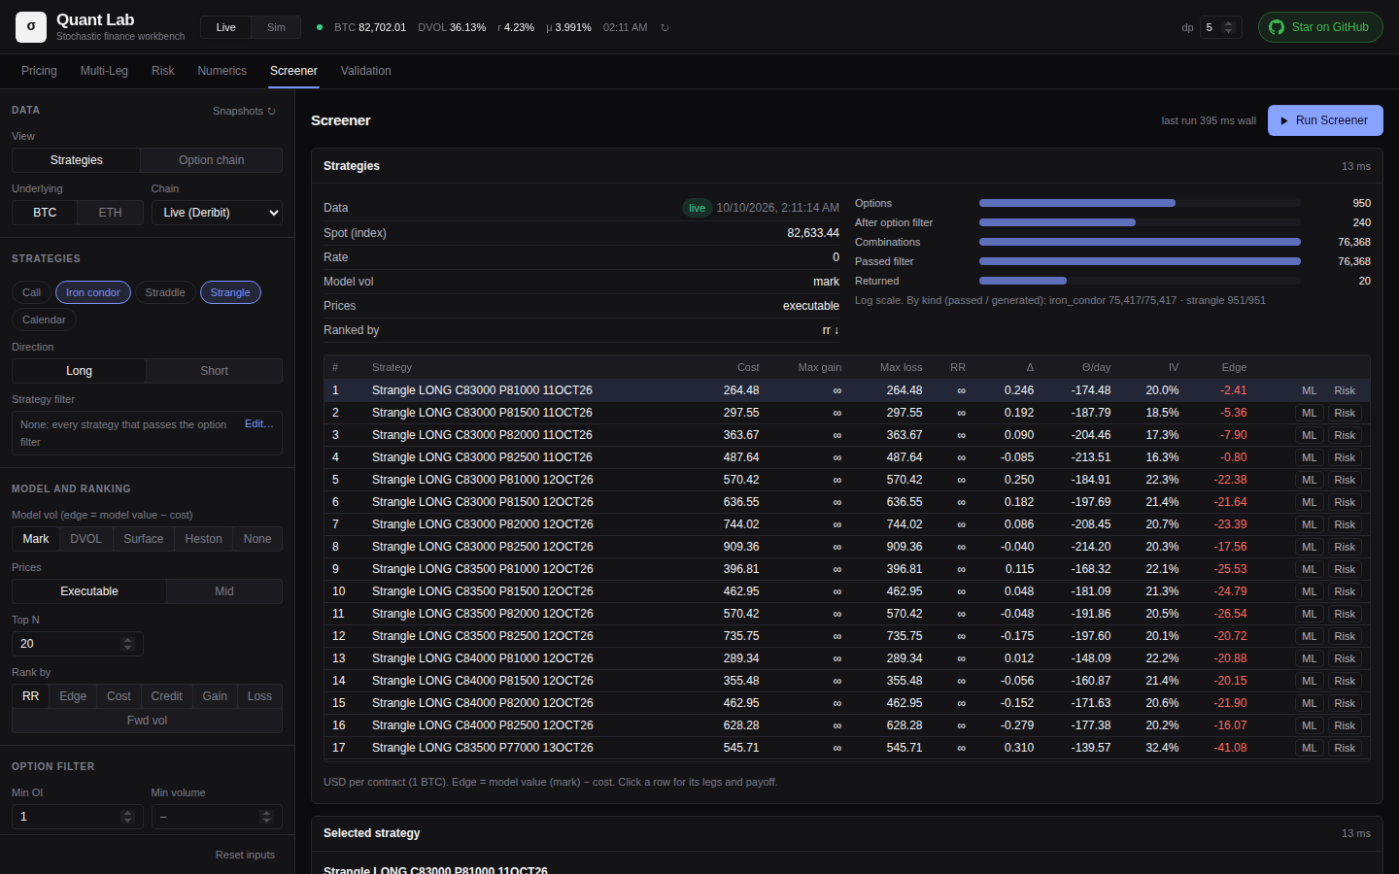Select ETH as underlying
The width and height of the screenshot is (1399, 874).
(x=111, y=213)
